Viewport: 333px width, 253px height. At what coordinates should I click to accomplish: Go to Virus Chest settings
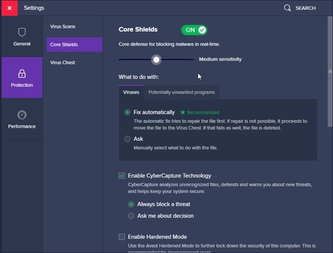click(x=63, y=63)
